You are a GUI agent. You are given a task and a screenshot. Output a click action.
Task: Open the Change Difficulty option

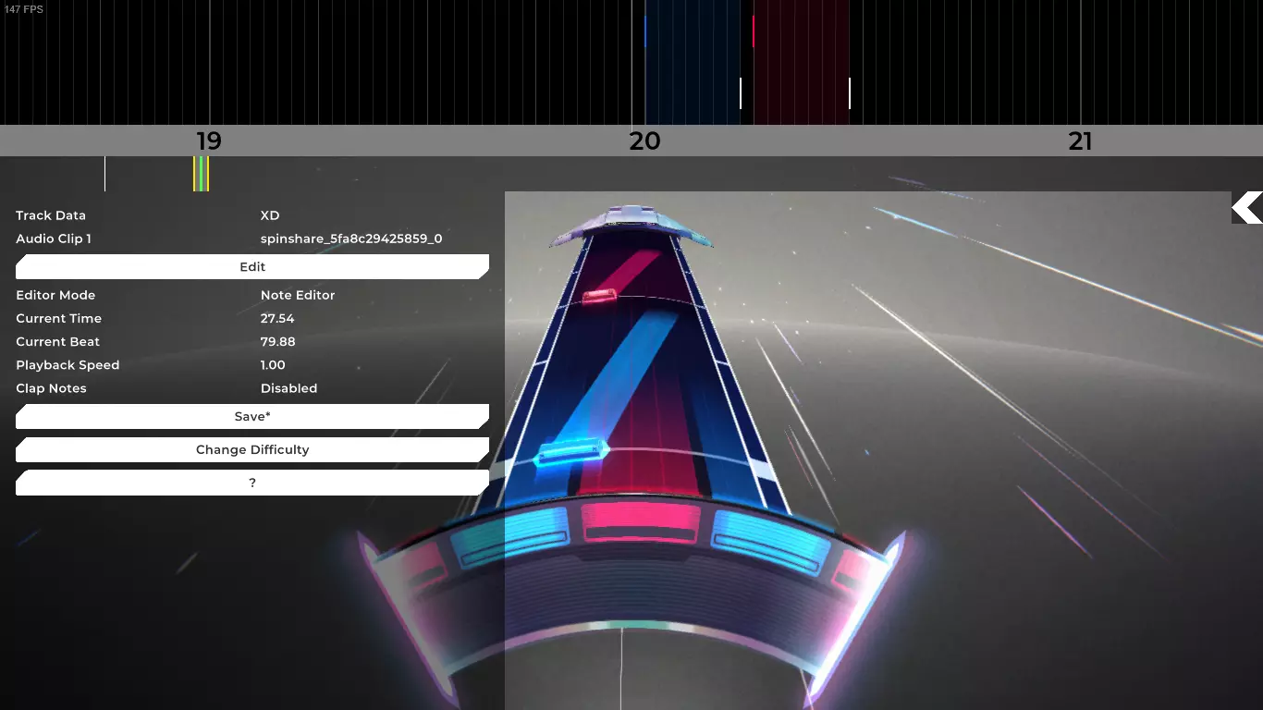(x=252, y=449)
